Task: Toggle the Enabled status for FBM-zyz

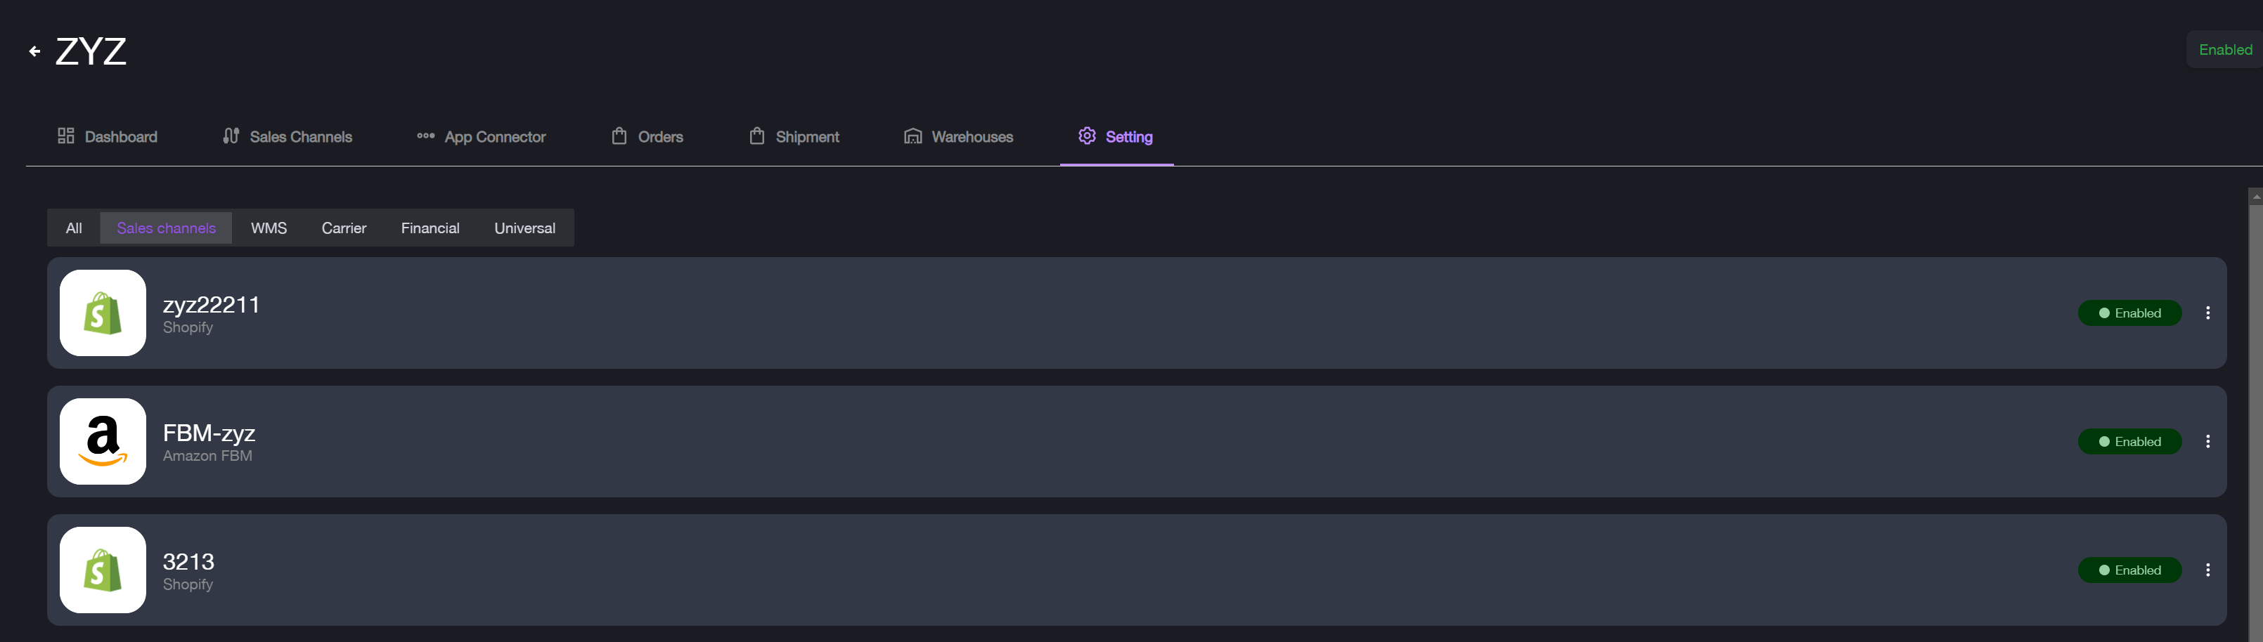Action: pyautogui.click(x=2129, y=442)
